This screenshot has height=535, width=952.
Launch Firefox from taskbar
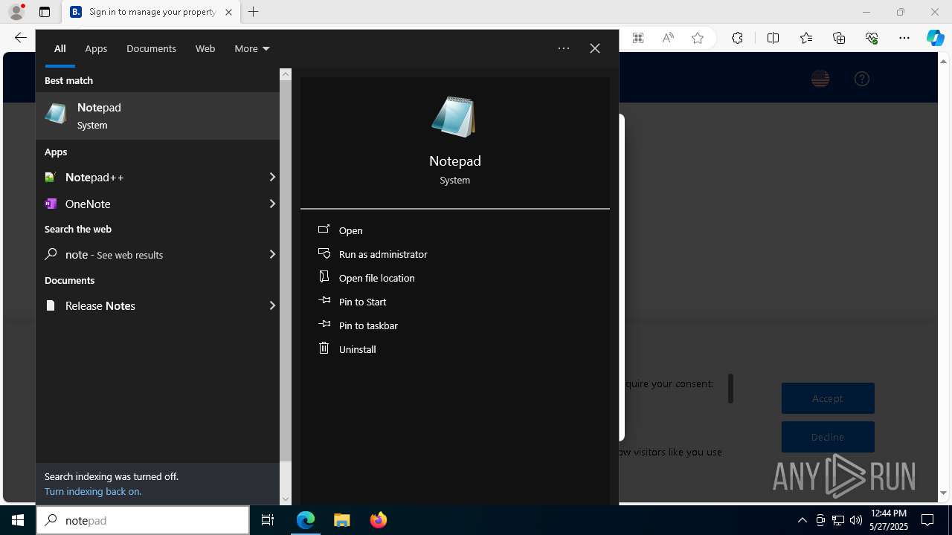pos(379,520)
